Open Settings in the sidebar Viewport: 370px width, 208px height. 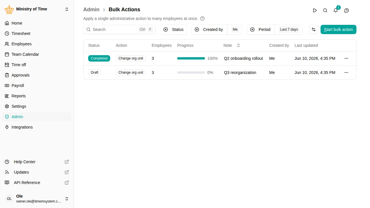pyautogui.click(x=37, y=106)
